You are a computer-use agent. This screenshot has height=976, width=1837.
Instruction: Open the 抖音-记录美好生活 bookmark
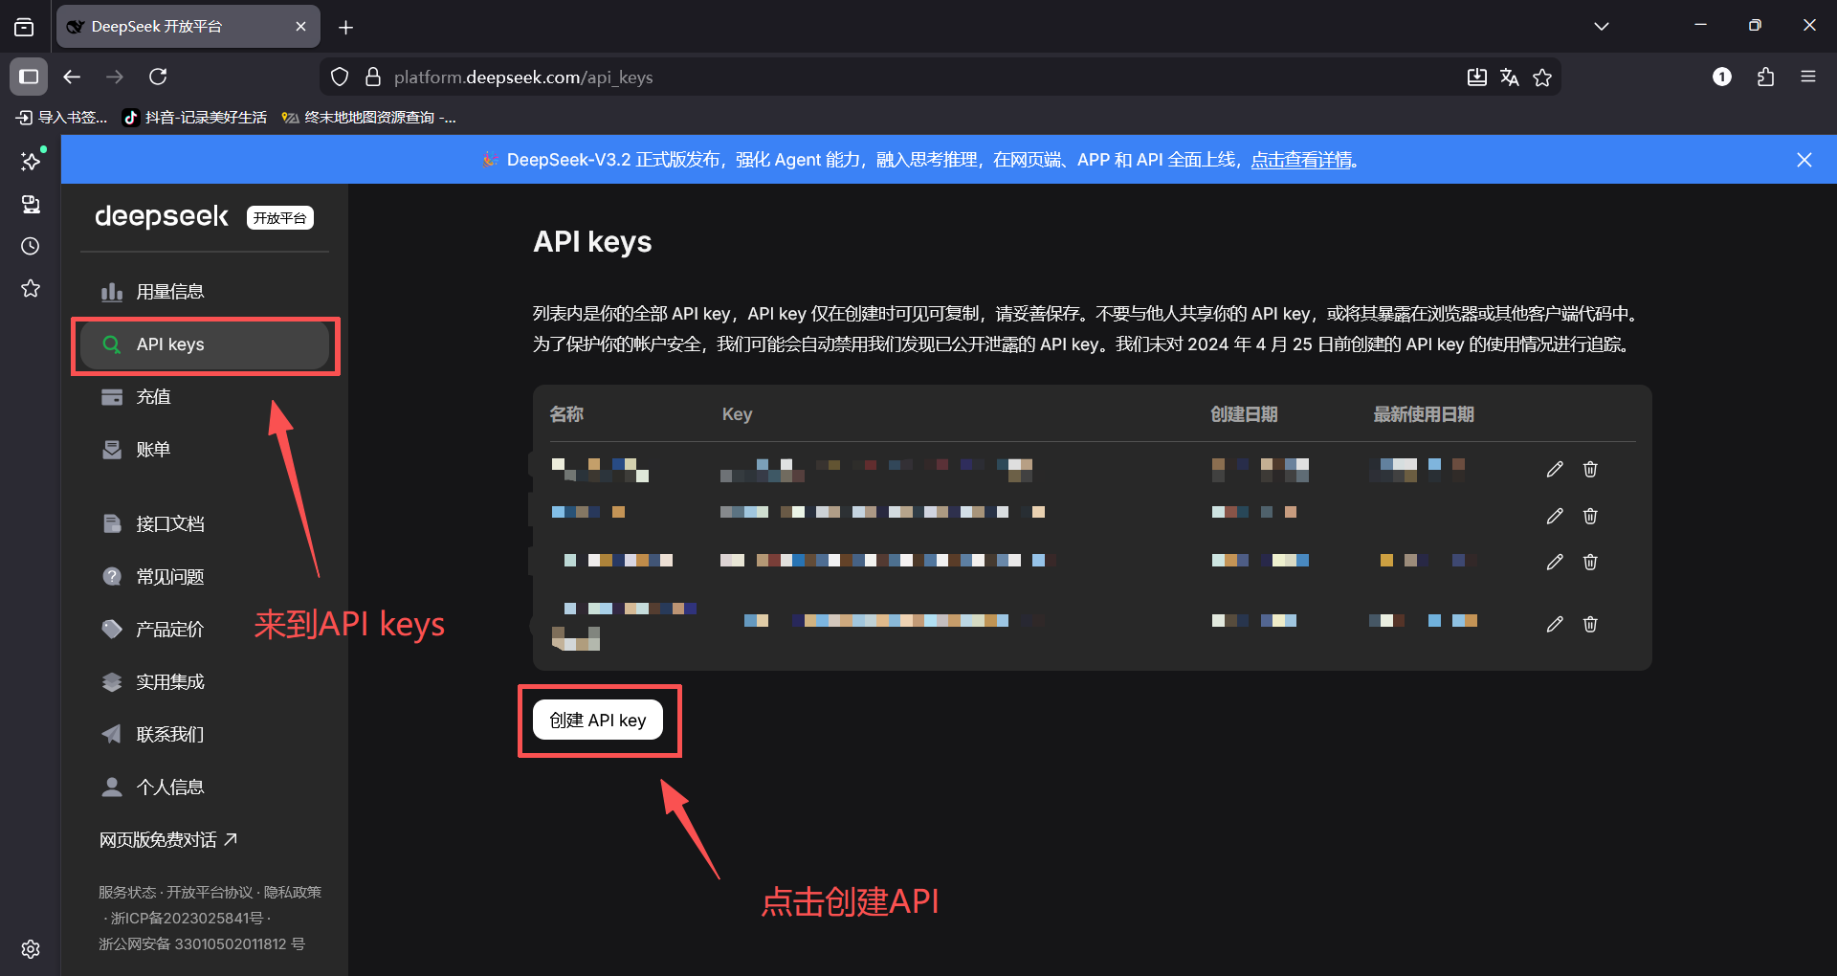[x=195, y=118]
